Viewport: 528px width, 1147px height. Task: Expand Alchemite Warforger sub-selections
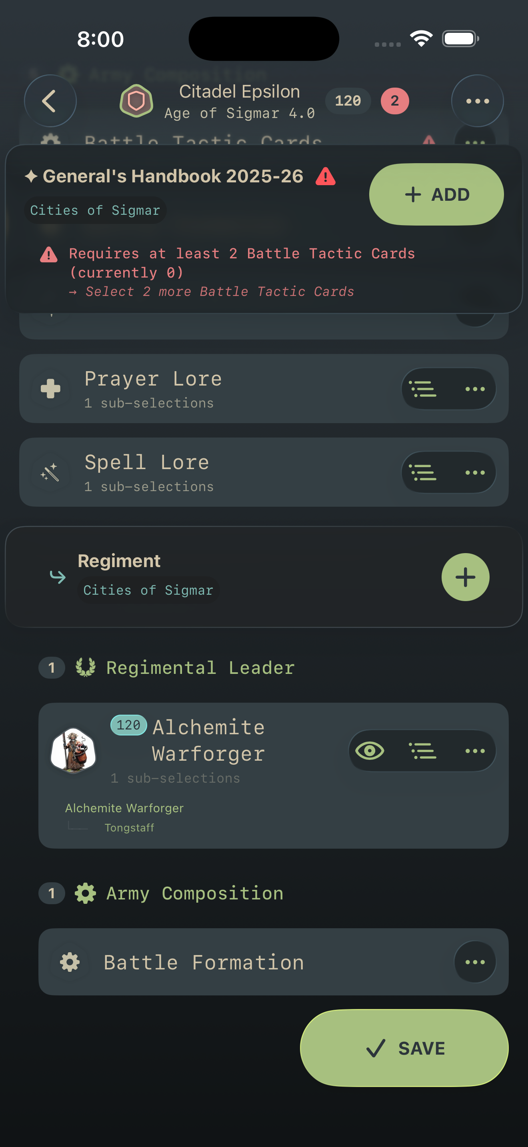click(x=423, y=750)
